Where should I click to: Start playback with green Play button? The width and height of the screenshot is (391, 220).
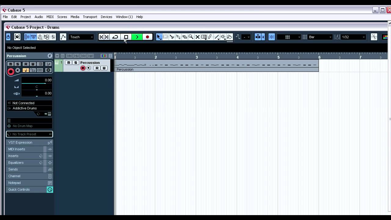137,37
